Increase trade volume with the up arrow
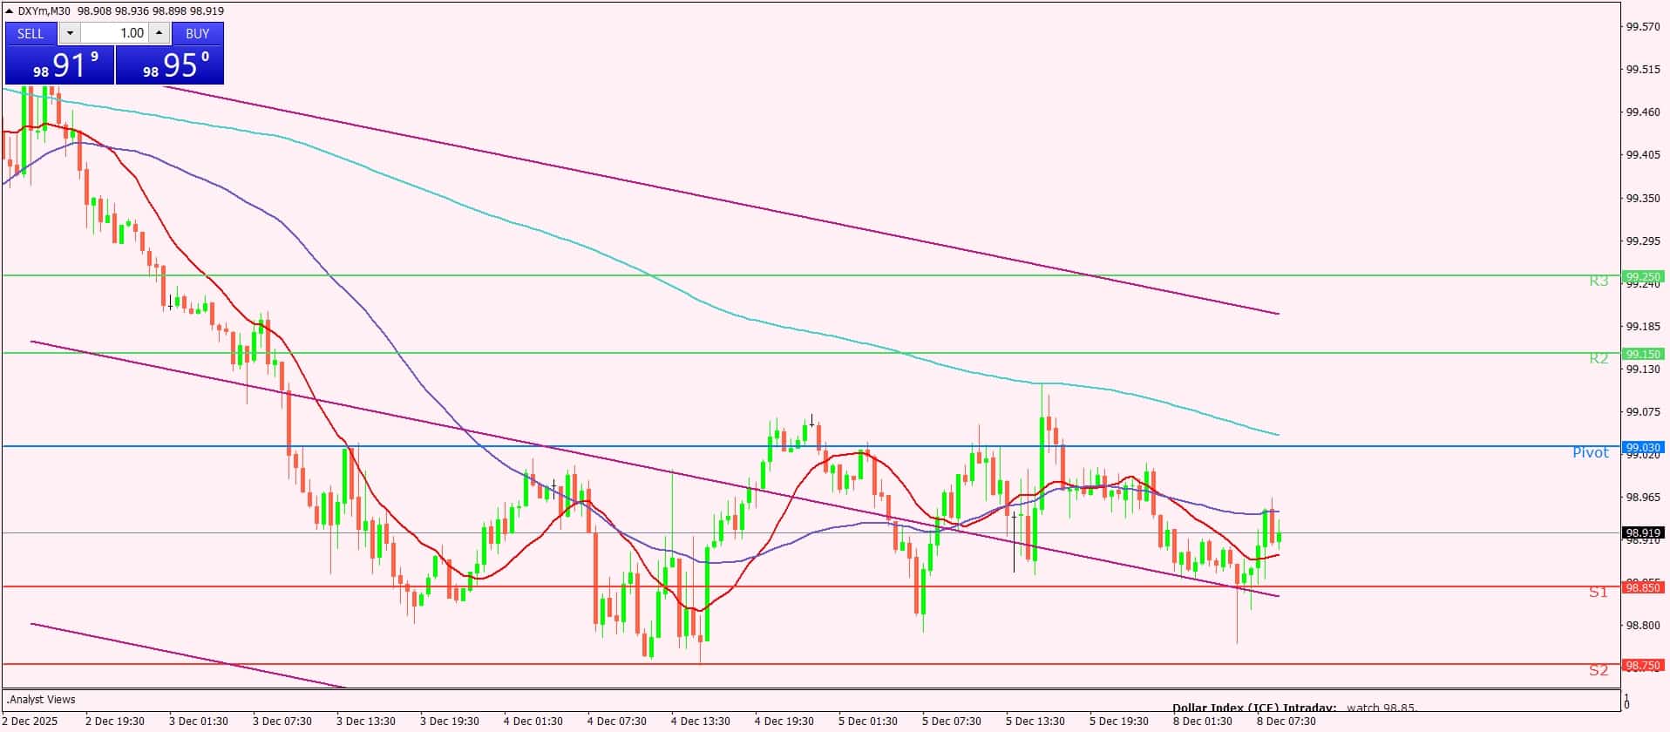 tap(159, 33)
